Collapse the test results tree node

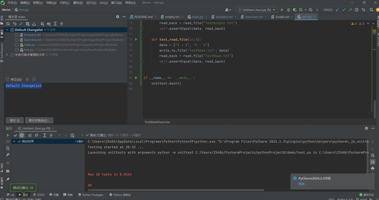[x=14, y=142]
